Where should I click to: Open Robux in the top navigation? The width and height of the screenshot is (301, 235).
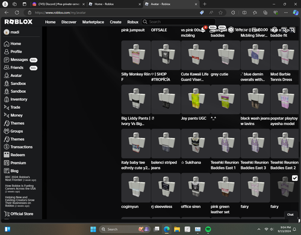(x=133, y=22)
